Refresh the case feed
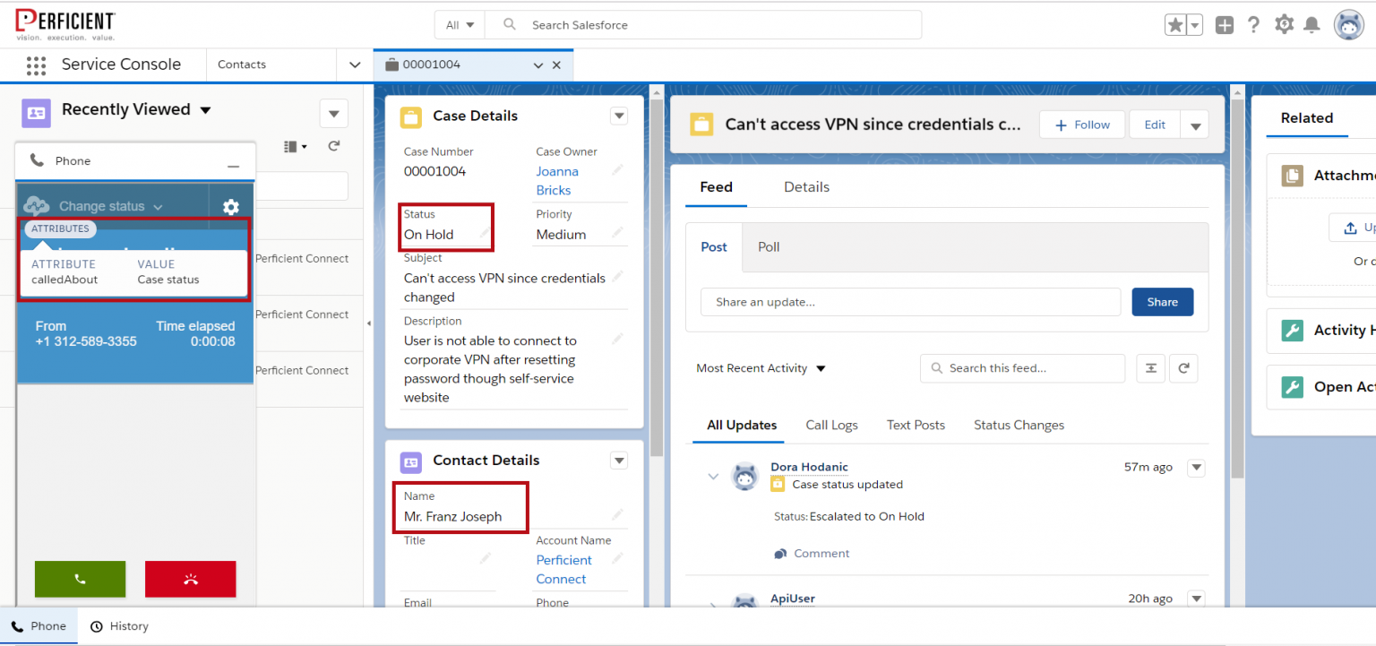This screenshot has width=1376, height=646. tap(1183, 367)
